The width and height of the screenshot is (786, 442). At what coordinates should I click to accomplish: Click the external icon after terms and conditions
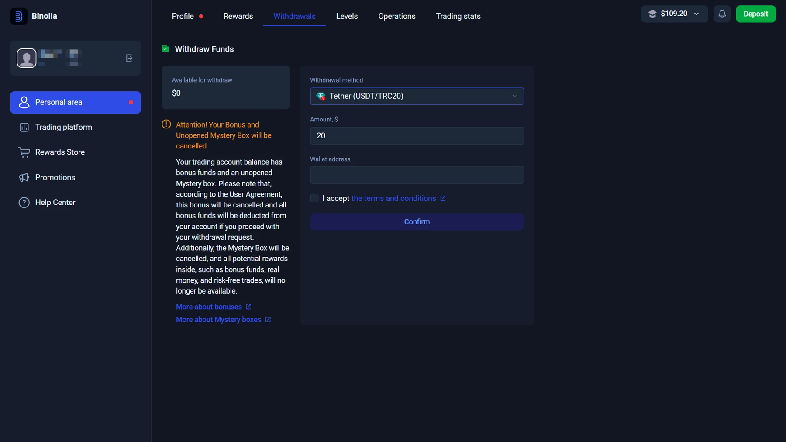point(443,198)
